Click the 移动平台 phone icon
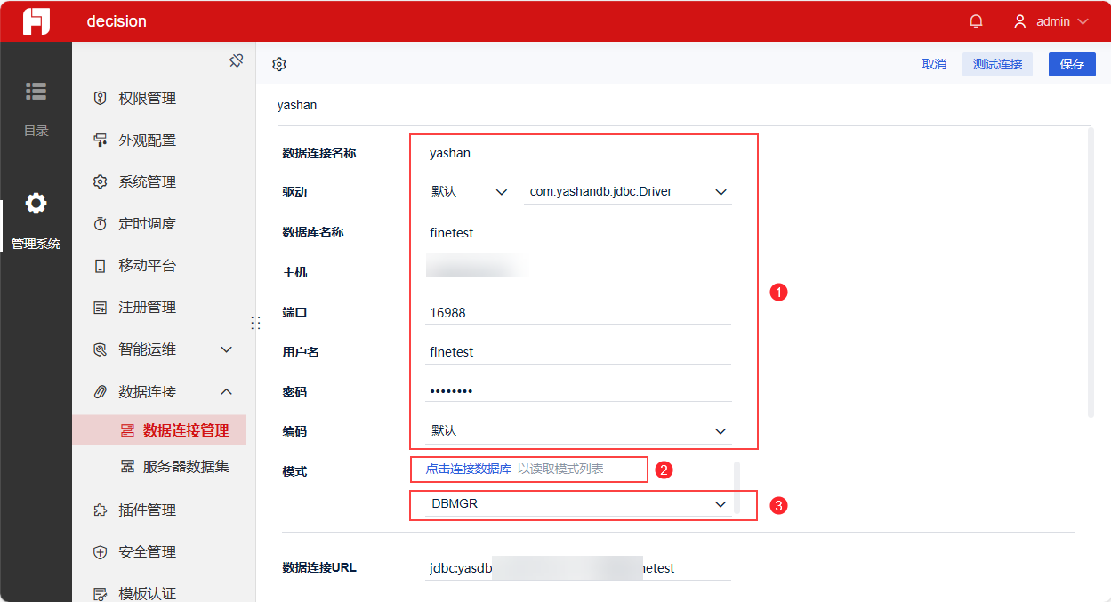This screenshot has width=1111, height=602. coord(101,265)
